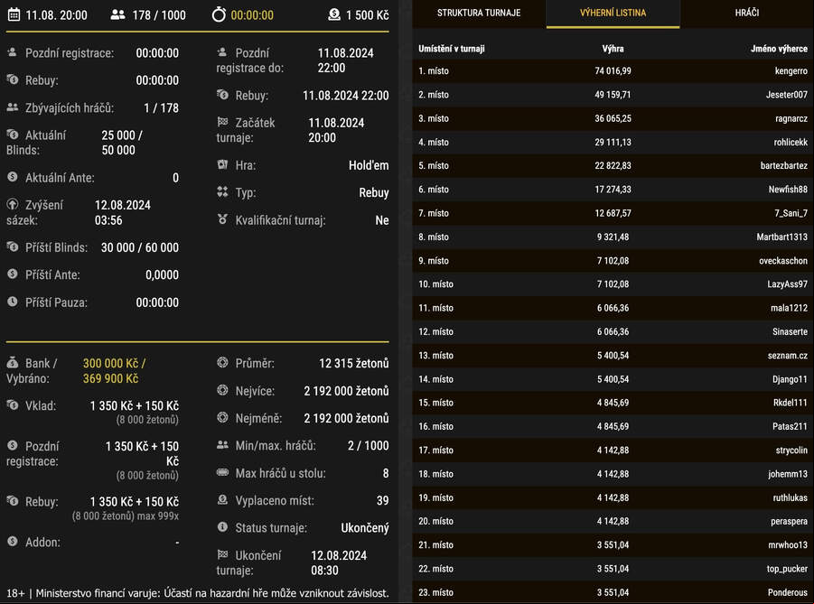Click the info icon beside Status turnaje
Viewport: 814px width, 604px height.
click(223, 527)
